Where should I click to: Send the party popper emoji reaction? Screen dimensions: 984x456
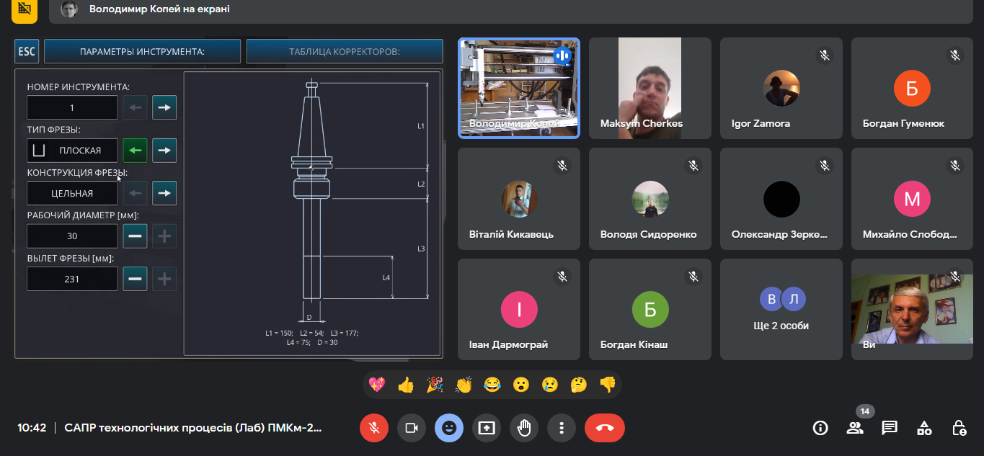pos(435,385)
